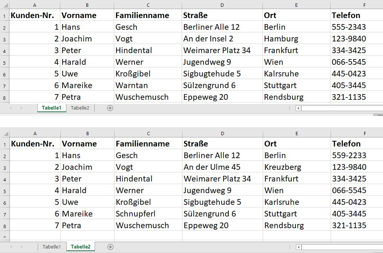This screenshot has width=383, height=253.
Task: Add a new sheet in the bottom workbook
Action: pyautogui.click(x=110, y=247)
